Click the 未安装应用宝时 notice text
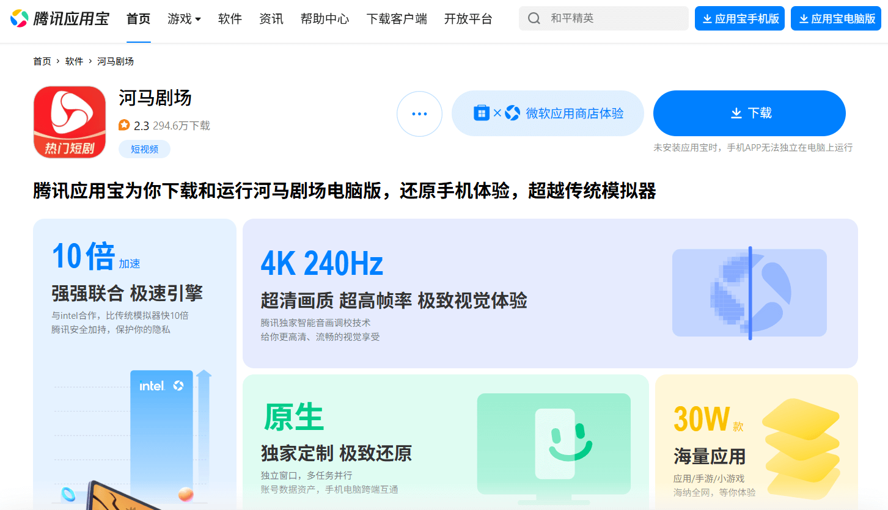Screen dimensions: 888x510 tap(753, 147)
